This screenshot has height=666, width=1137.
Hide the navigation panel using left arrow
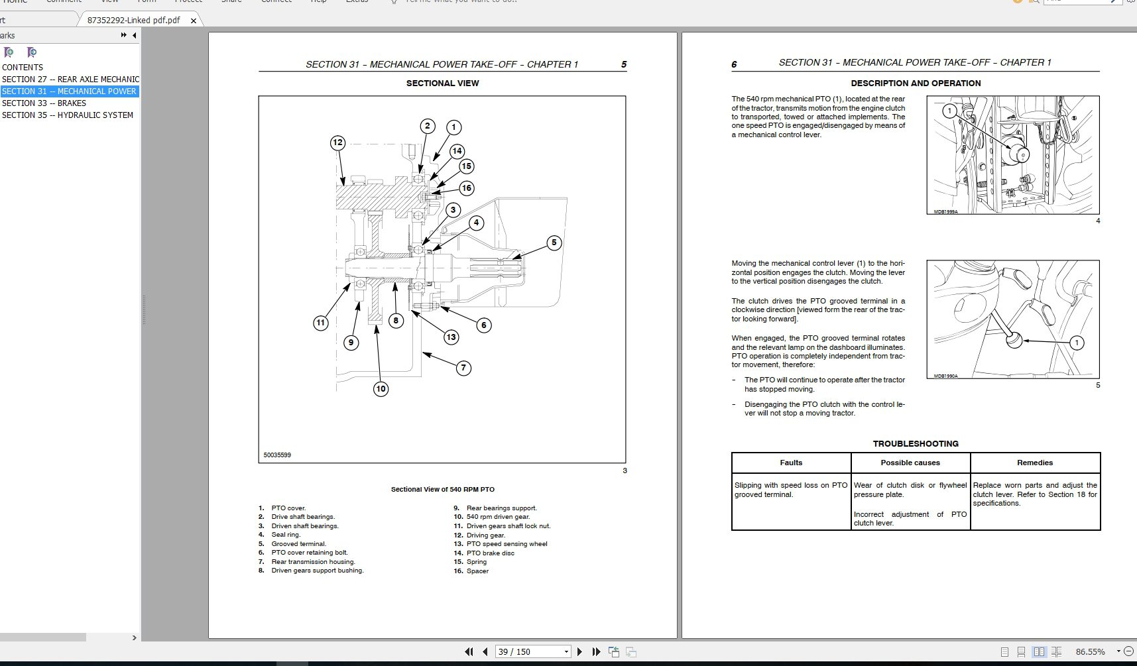134,35
